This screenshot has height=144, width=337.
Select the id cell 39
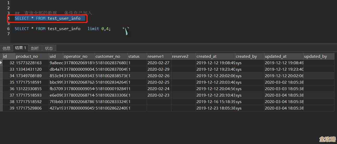coord(9,108)
